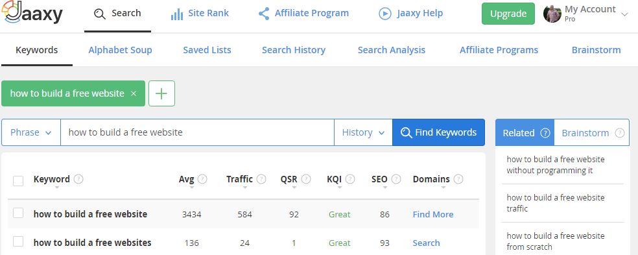The width and height of the screenshot is (638, 255).
Task: Click the Avg value 3434
Action: [192, 214]
